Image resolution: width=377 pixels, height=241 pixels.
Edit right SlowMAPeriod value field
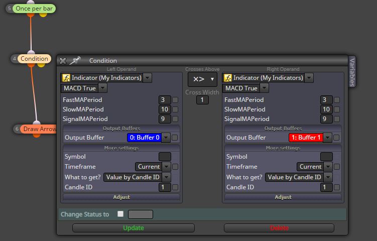[326, 109]
